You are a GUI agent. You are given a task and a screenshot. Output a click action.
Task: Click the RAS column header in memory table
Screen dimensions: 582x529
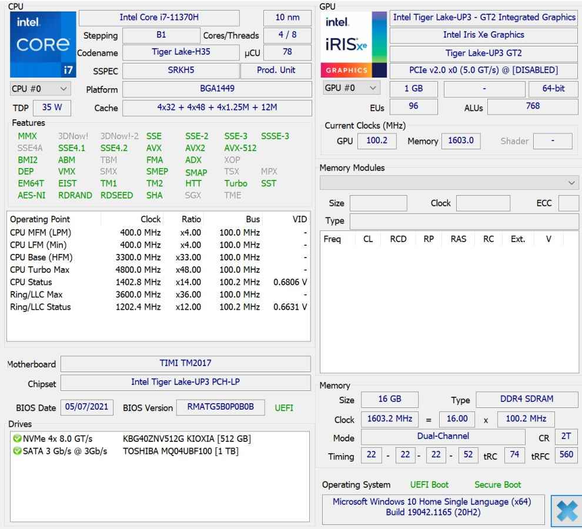point(459,239)
